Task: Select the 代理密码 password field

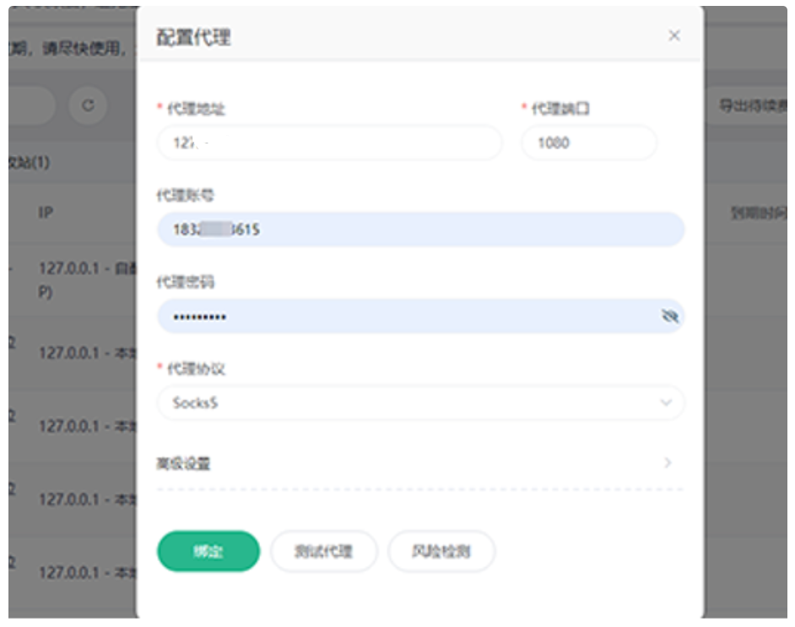Action: [x=380, y=314]
